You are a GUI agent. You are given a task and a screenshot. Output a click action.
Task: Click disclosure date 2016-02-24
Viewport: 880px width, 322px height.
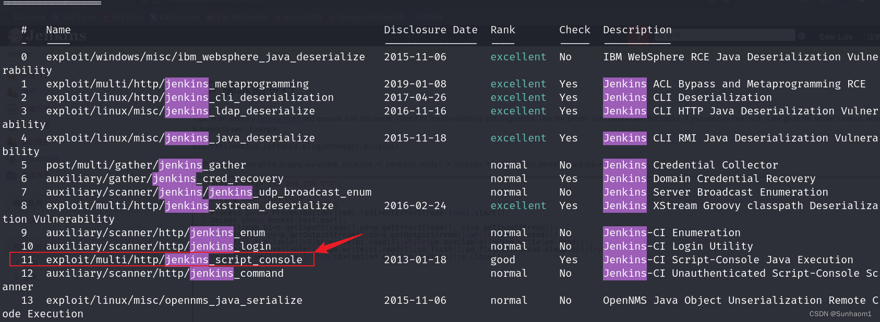point(415,205)
